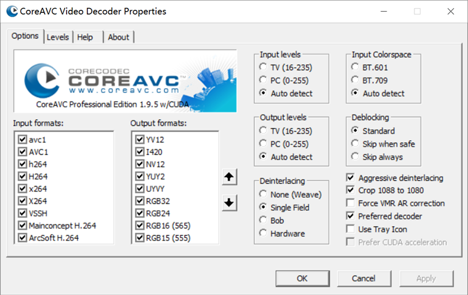Click the CoreAVC logo banner
Viewport: 468px width, 295px height.
[x=125, y=81]
